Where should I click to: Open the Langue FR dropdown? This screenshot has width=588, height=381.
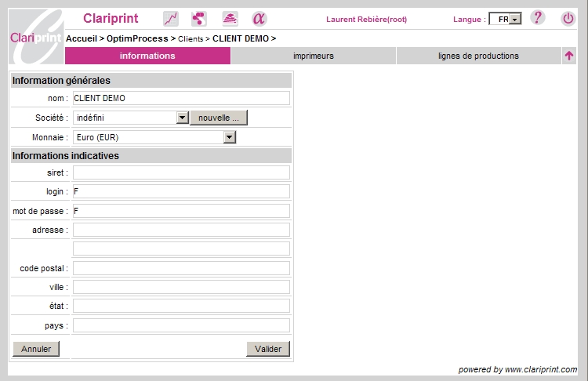coord(505,19)
